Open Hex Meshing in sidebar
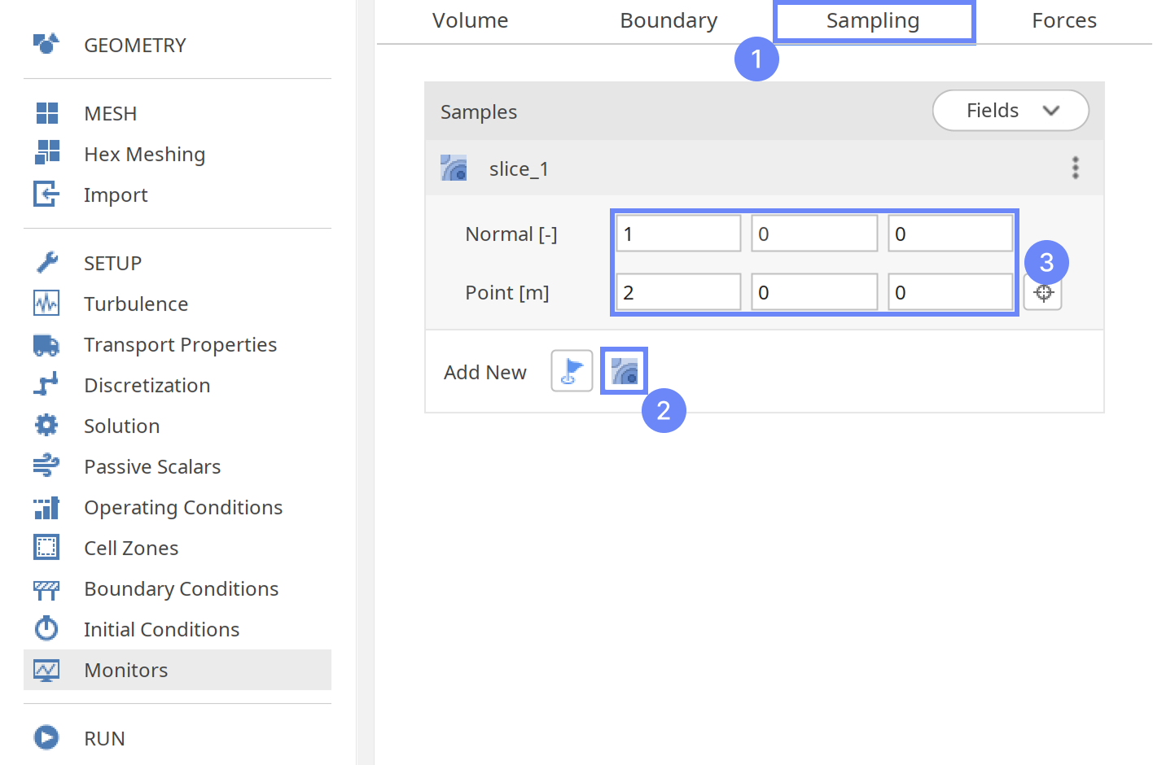Viewport: 1153px width, 765px height. [x=144, y=155]
